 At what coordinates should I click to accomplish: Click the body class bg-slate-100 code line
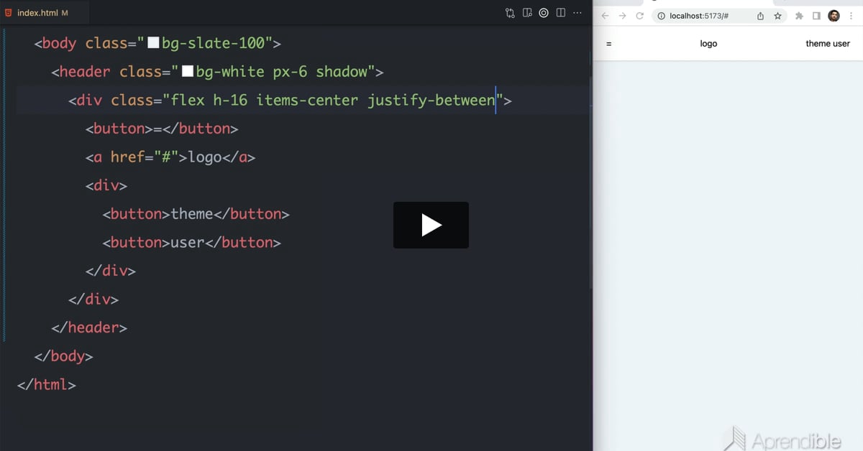coord(157,43)
